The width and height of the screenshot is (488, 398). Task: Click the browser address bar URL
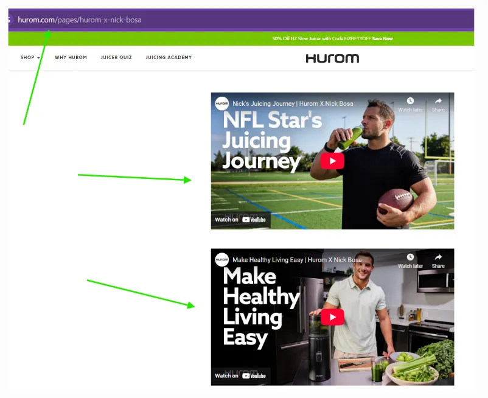point(80,20)
